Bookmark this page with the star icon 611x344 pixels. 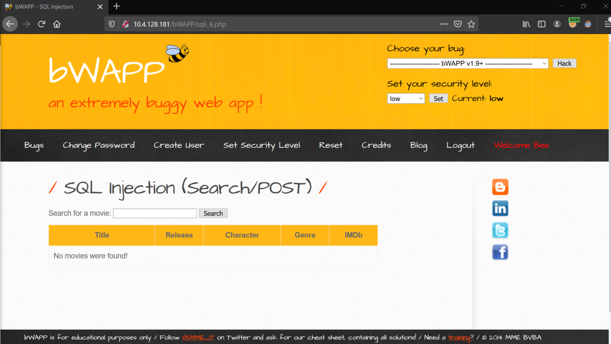471,24
